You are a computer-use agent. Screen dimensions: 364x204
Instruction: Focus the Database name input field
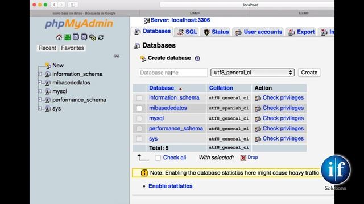coord(173,73)
